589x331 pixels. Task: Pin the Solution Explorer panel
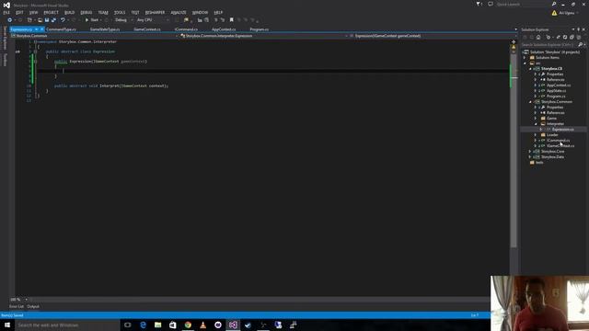(x=579, y=29)
